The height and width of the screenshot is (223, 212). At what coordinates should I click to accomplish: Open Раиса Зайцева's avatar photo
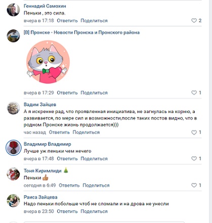pyautogui.click(x=13, y=201)
